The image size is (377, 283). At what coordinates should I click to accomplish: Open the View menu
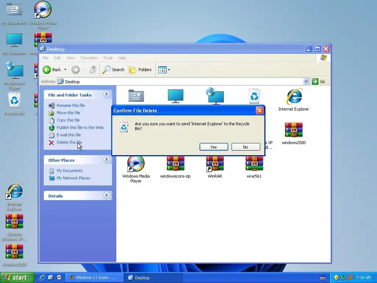click(71, 58)
